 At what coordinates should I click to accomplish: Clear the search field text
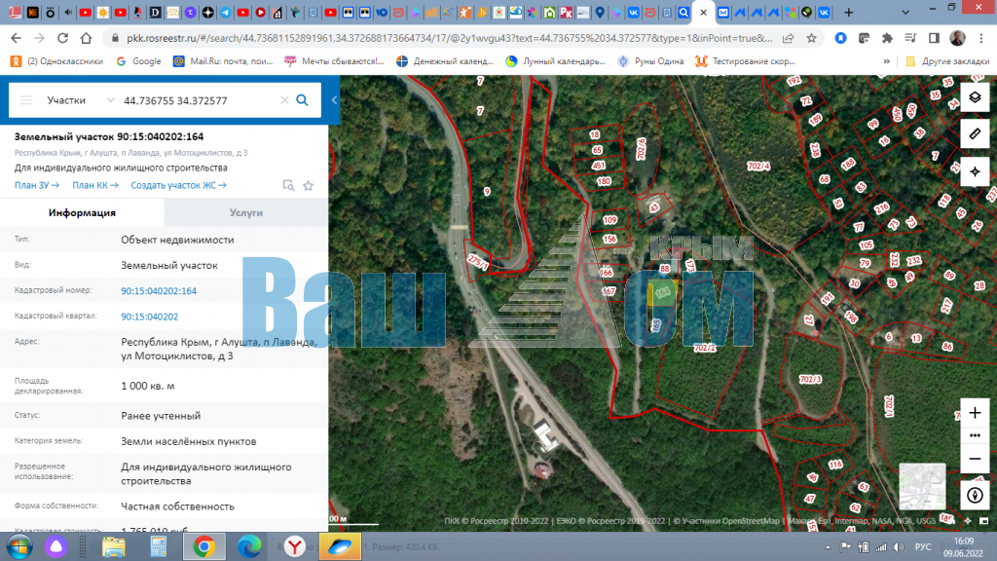pos(284,100)
